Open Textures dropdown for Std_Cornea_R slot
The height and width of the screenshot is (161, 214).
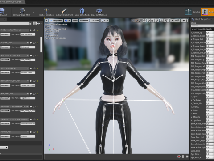(5, 34)
